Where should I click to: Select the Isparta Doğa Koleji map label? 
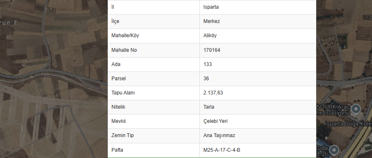[348, 124]
